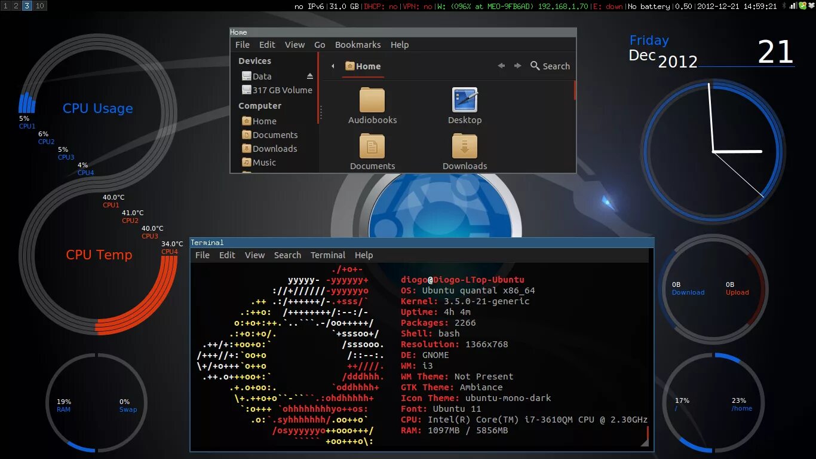Image resolution: width=816 pixels, height=459 pixels.
Task: Open the Documents folder in the main pane
Action: pyautogui.click(x=372, y=152)
